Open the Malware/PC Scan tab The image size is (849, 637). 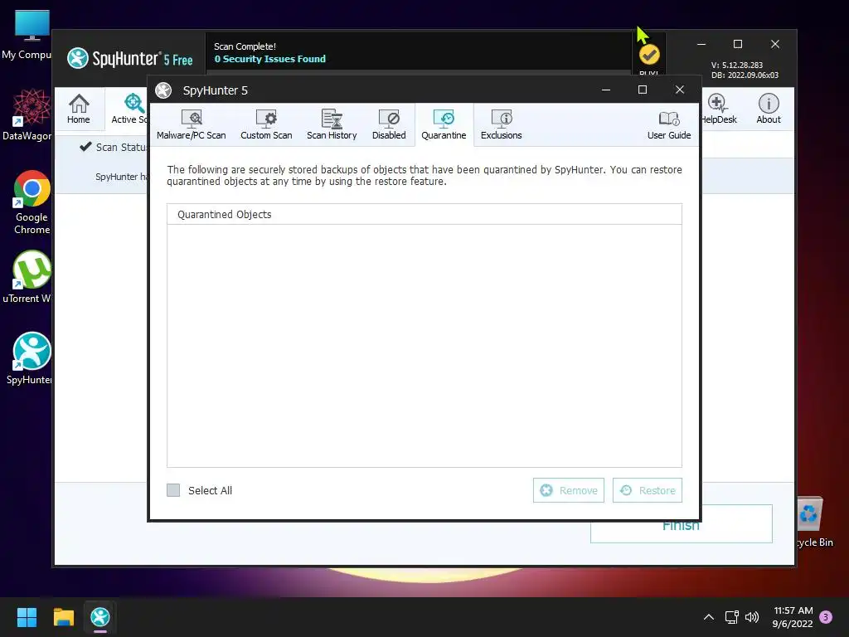tap(192, 124)
